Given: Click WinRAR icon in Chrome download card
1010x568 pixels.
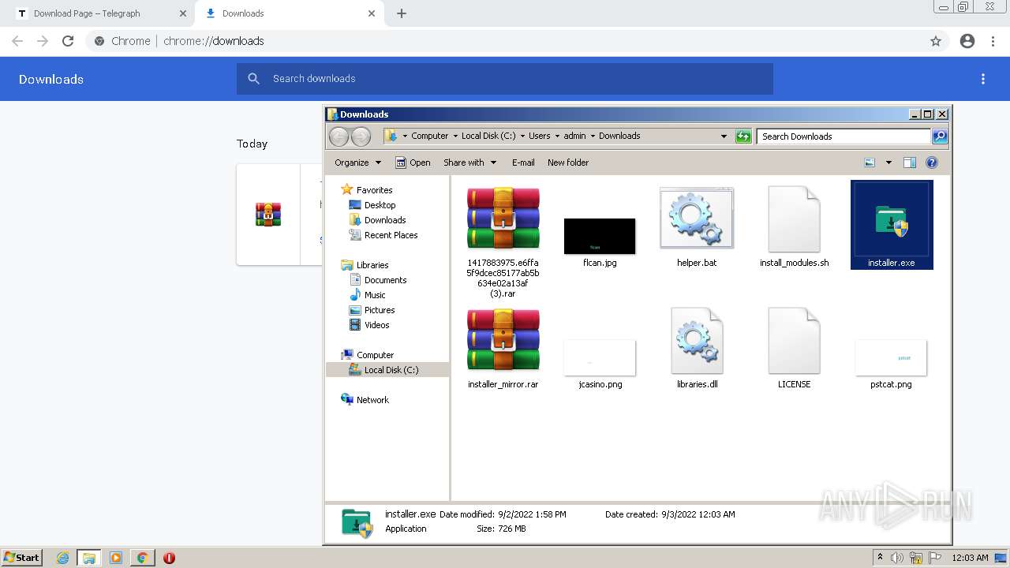Looking at the screenshot, I should 268,215.
